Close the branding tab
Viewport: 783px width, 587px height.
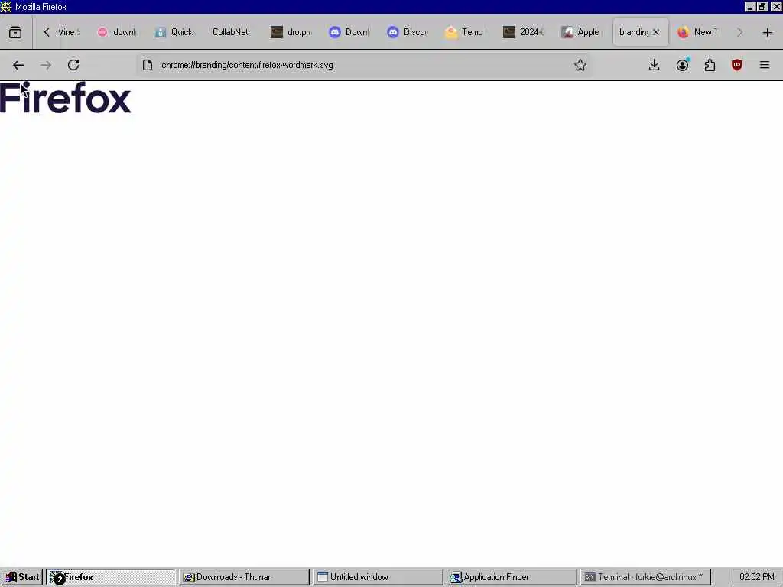click(x=656, y=32)
